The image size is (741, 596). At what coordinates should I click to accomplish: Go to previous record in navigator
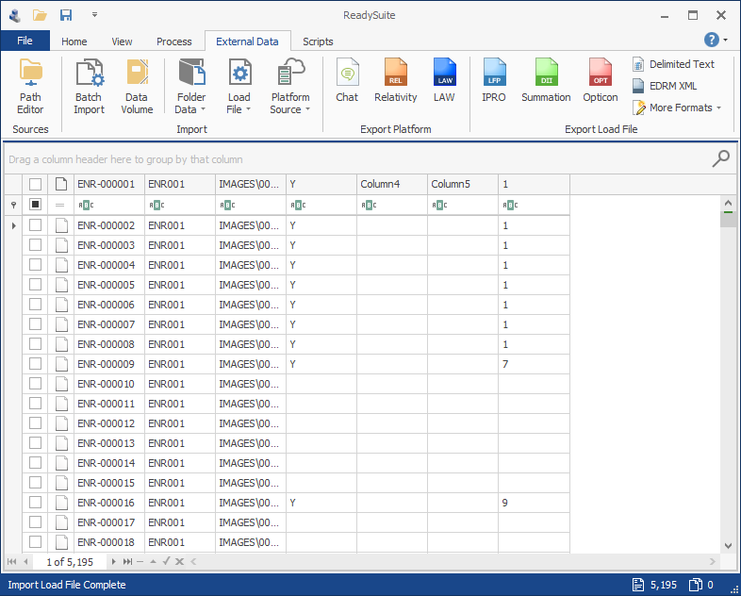point(25,561)
